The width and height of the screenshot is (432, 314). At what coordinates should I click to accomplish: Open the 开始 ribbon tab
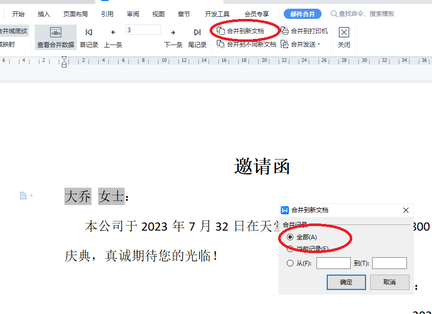[18, 14]
